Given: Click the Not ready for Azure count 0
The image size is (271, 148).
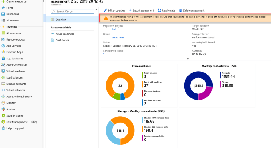Looking at the screenshot, I should (145, 95).
